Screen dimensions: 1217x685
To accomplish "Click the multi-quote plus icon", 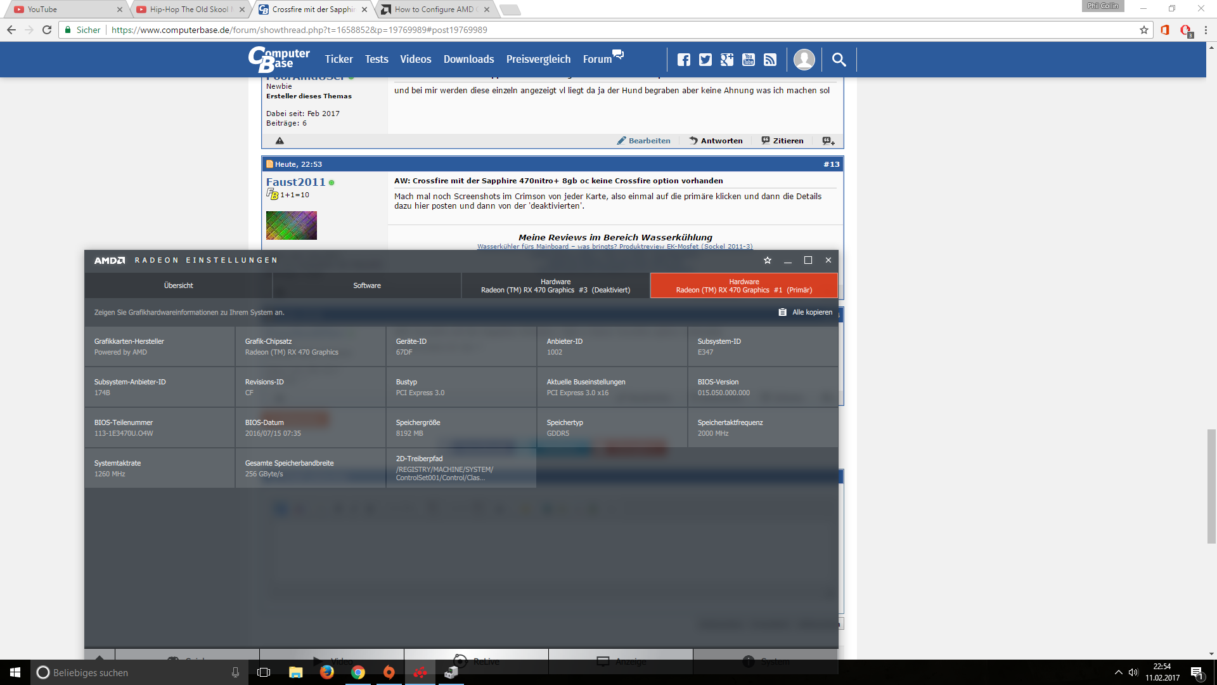I will pos(828,141).
